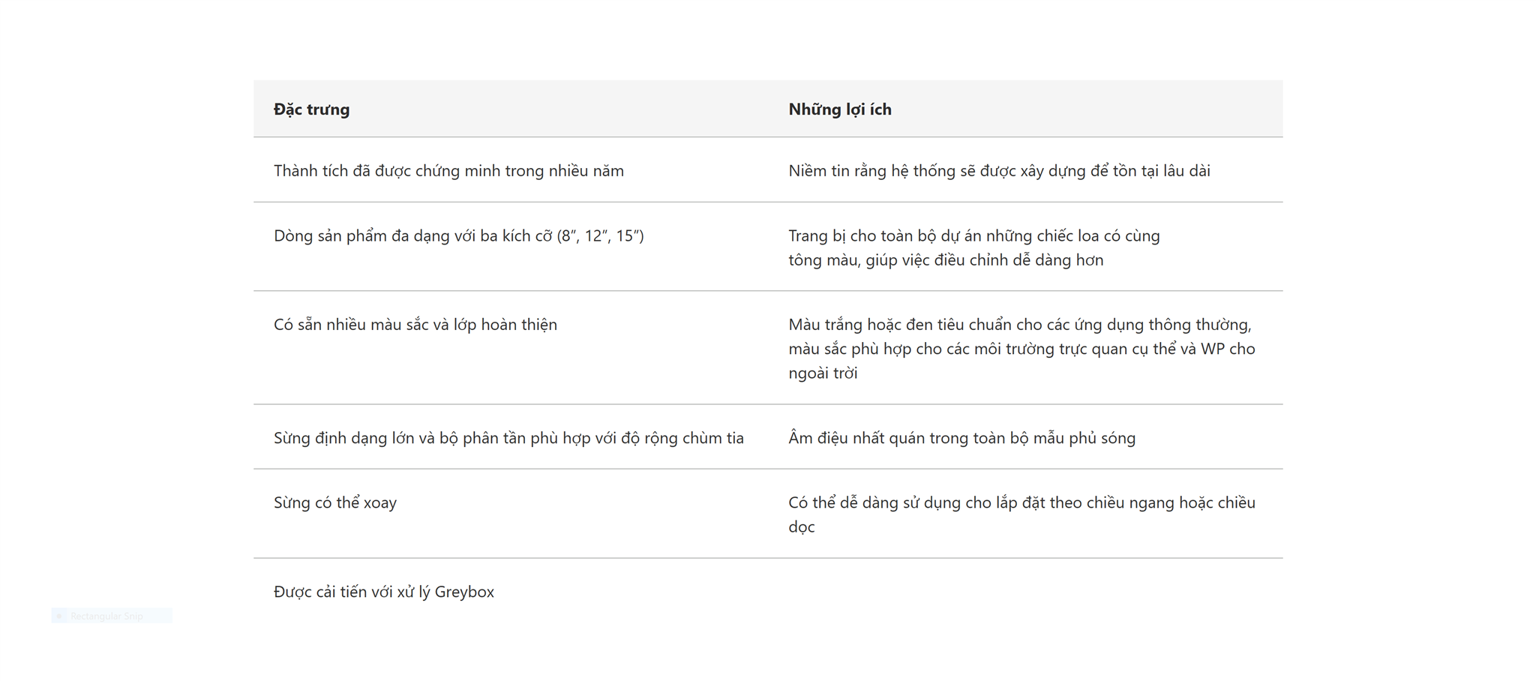Click the 'Những lợi ích' column header

840,109
